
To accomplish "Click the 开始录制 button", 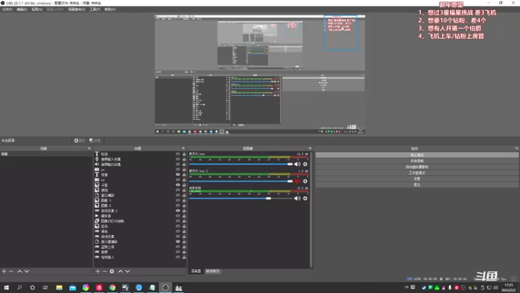I will point(417,161).
